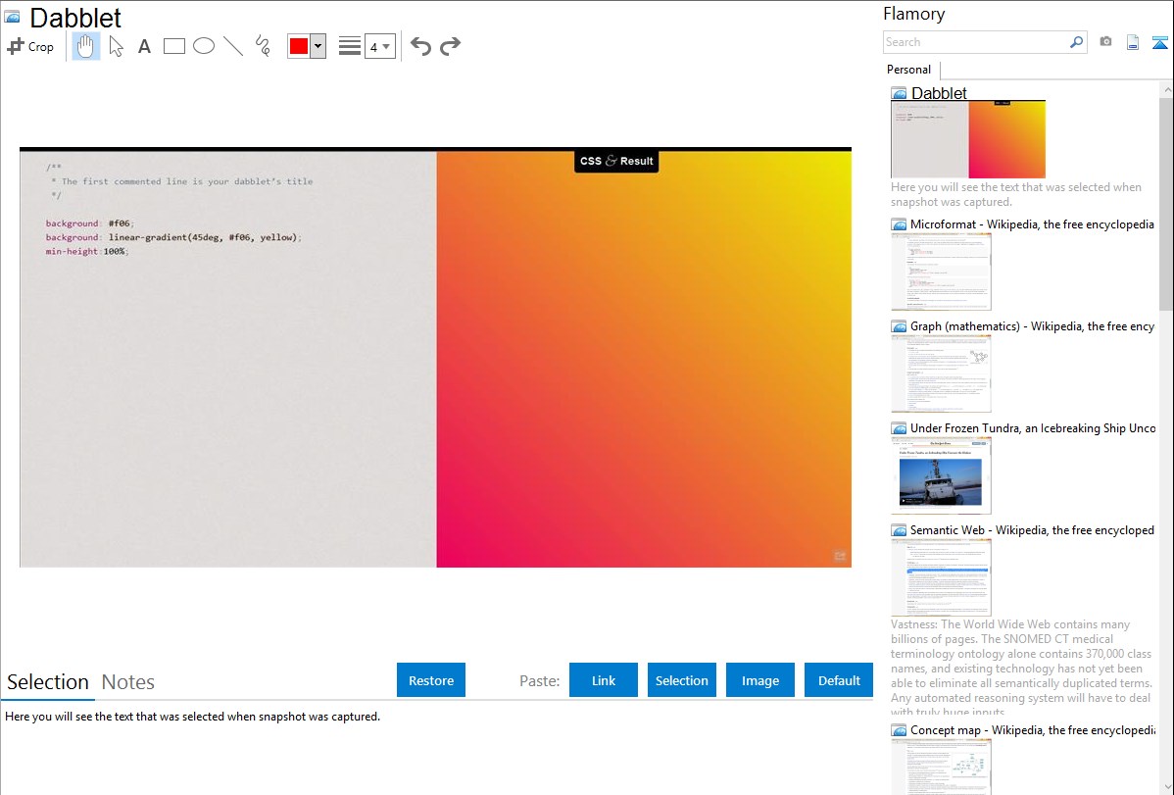Image resolution: width=1174 pixels, height=795 pixels.
Task: Click the sidebar scroll up arrow
Action: [1166, 89]
